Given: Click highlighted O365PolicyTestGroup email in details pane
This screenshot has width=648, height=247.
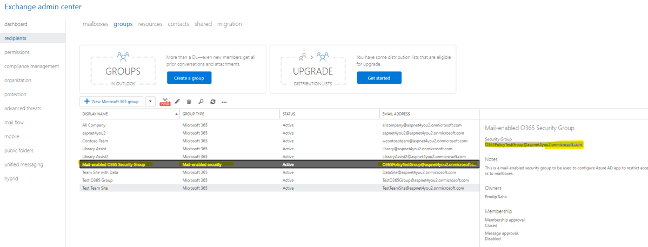Looking at the screenshot, I should coord(533,145).
